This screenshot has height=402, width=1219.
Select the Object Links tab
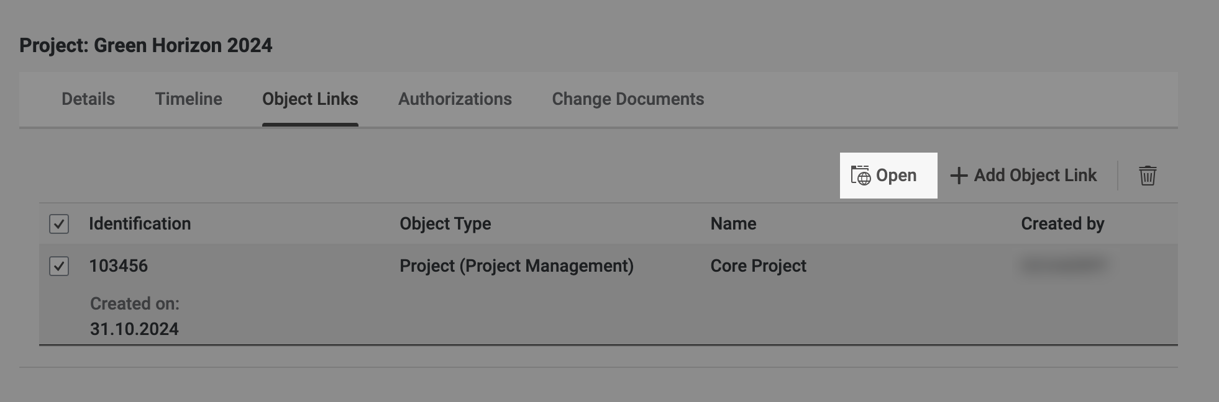310,99
